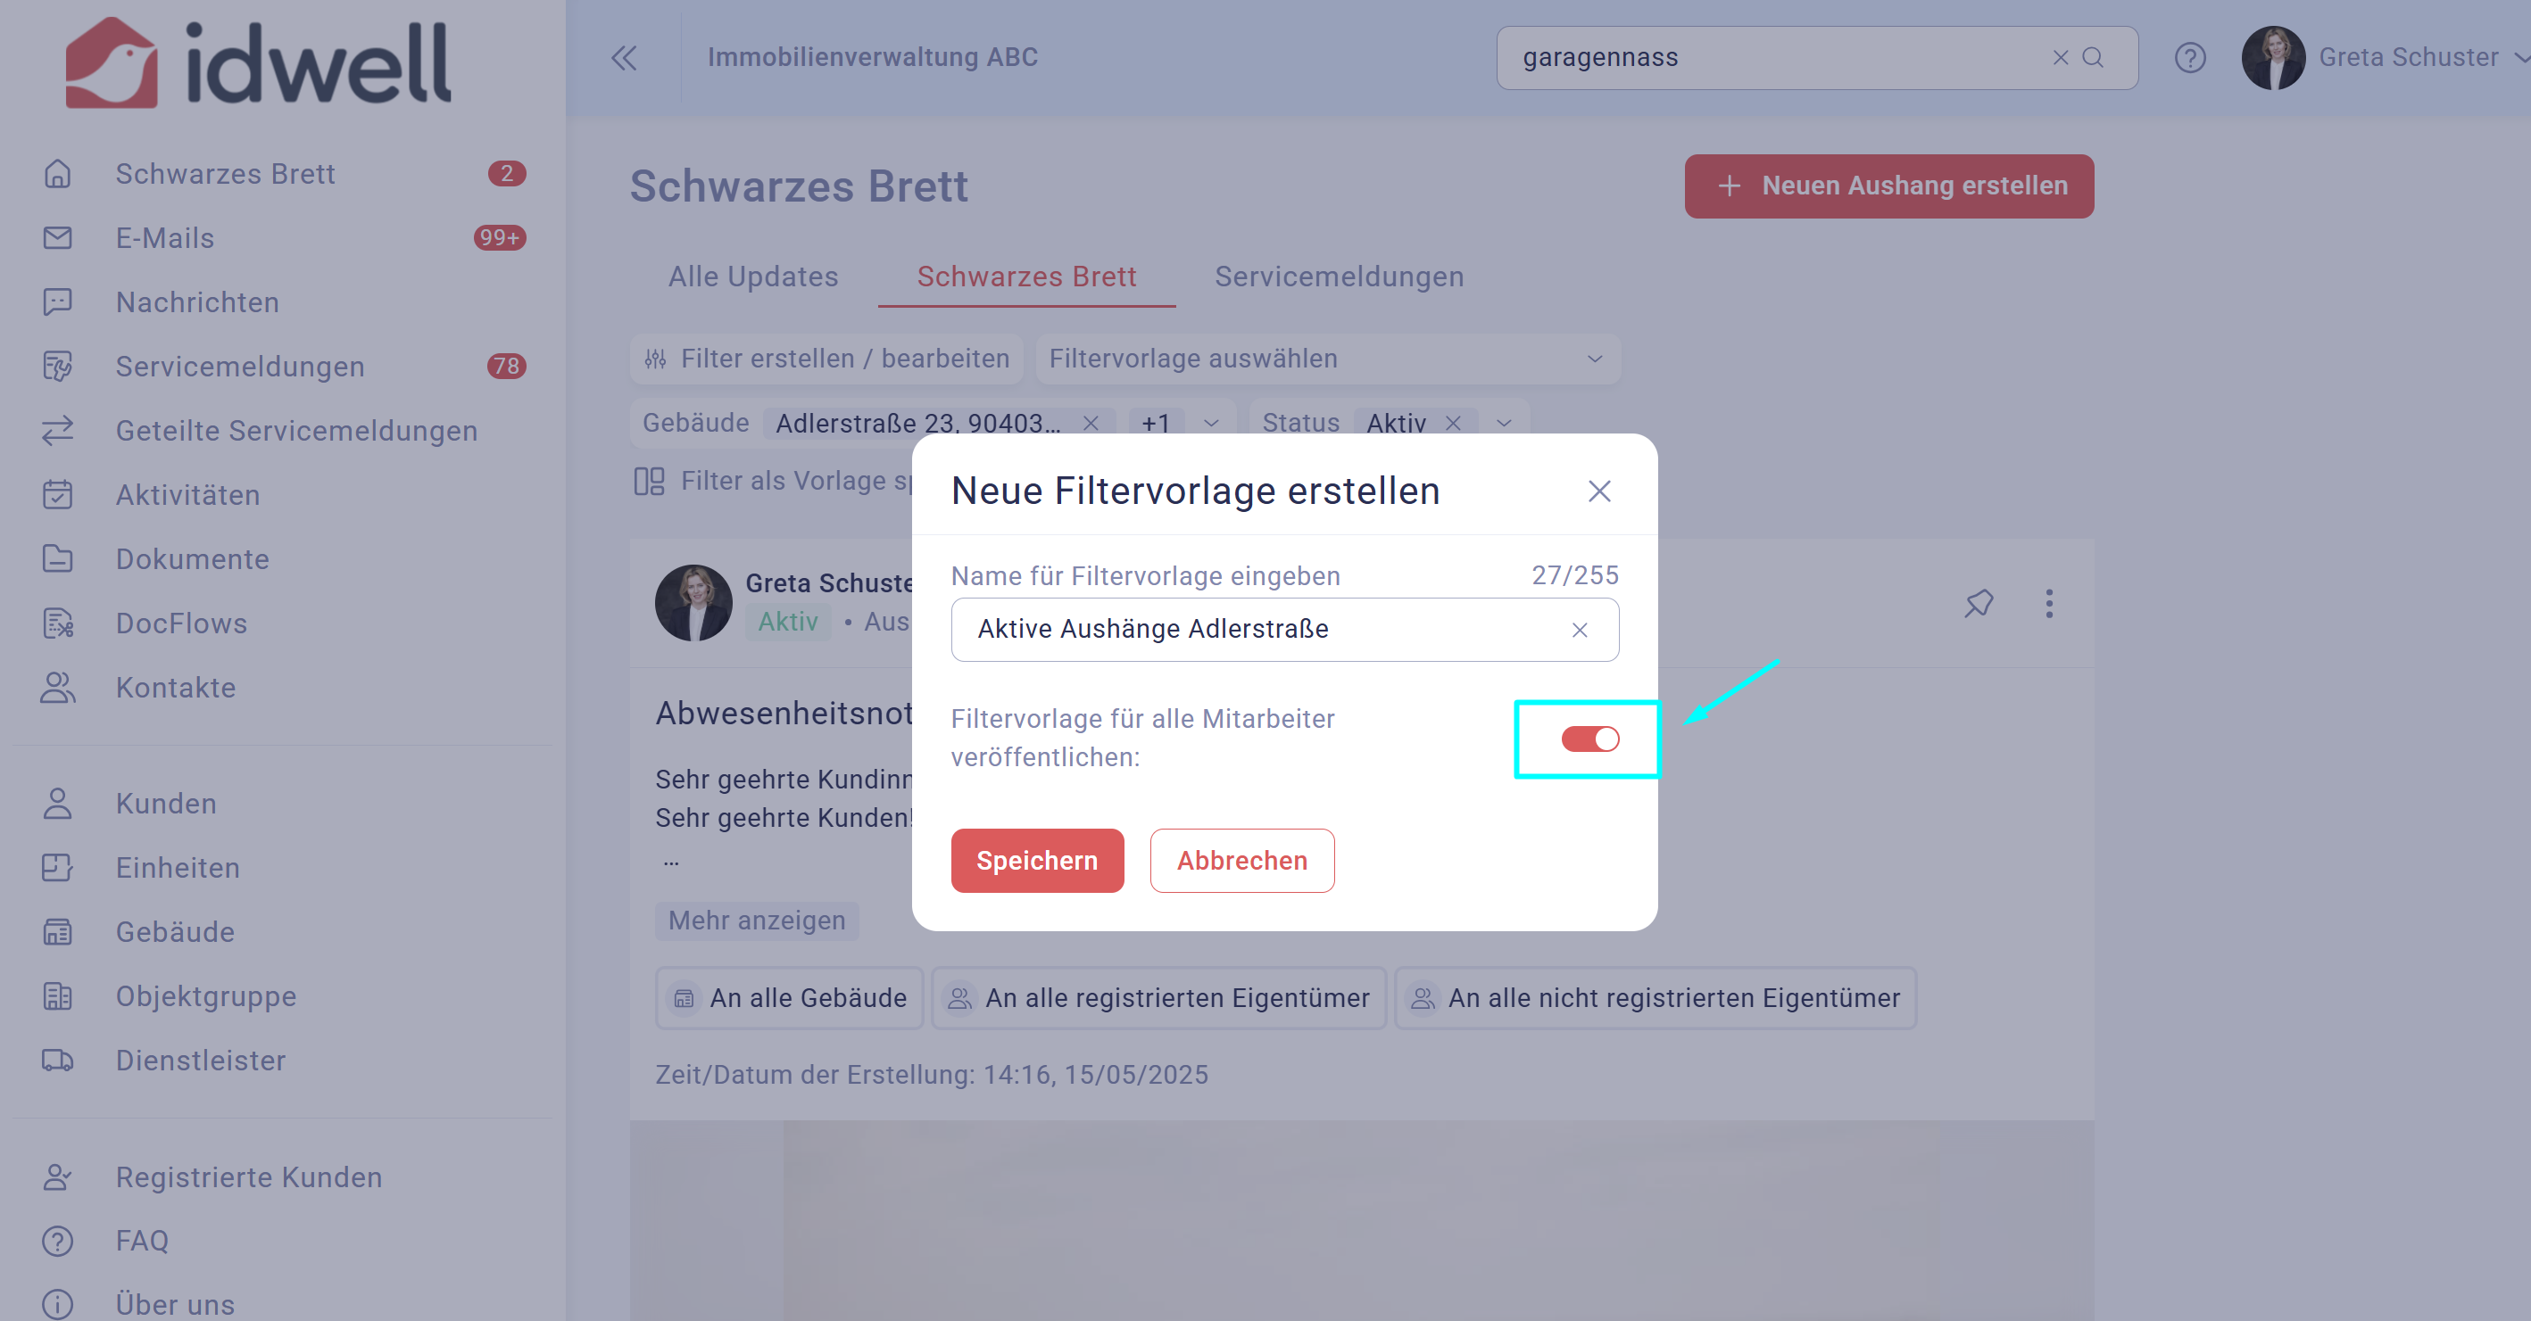Close the Neue Filtervorlage erstellen dialog

(1598, 491)
